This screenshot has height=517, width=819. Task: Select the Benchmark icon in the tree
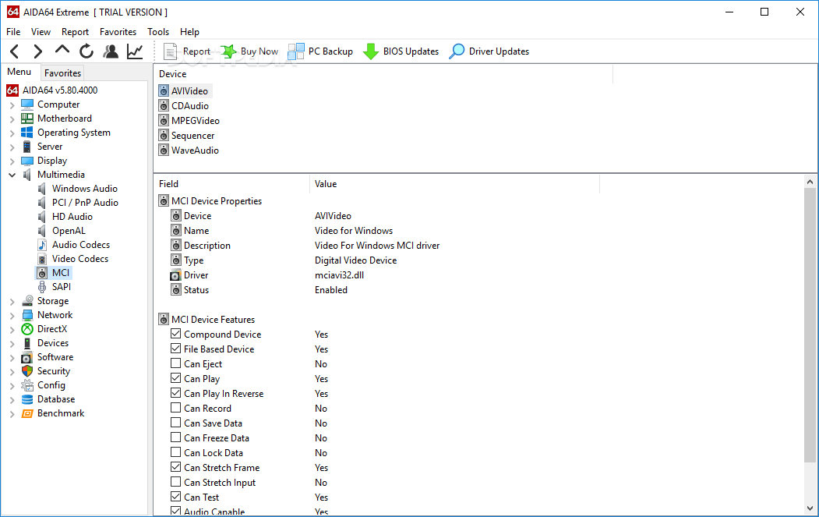click(x=27, y=413)
